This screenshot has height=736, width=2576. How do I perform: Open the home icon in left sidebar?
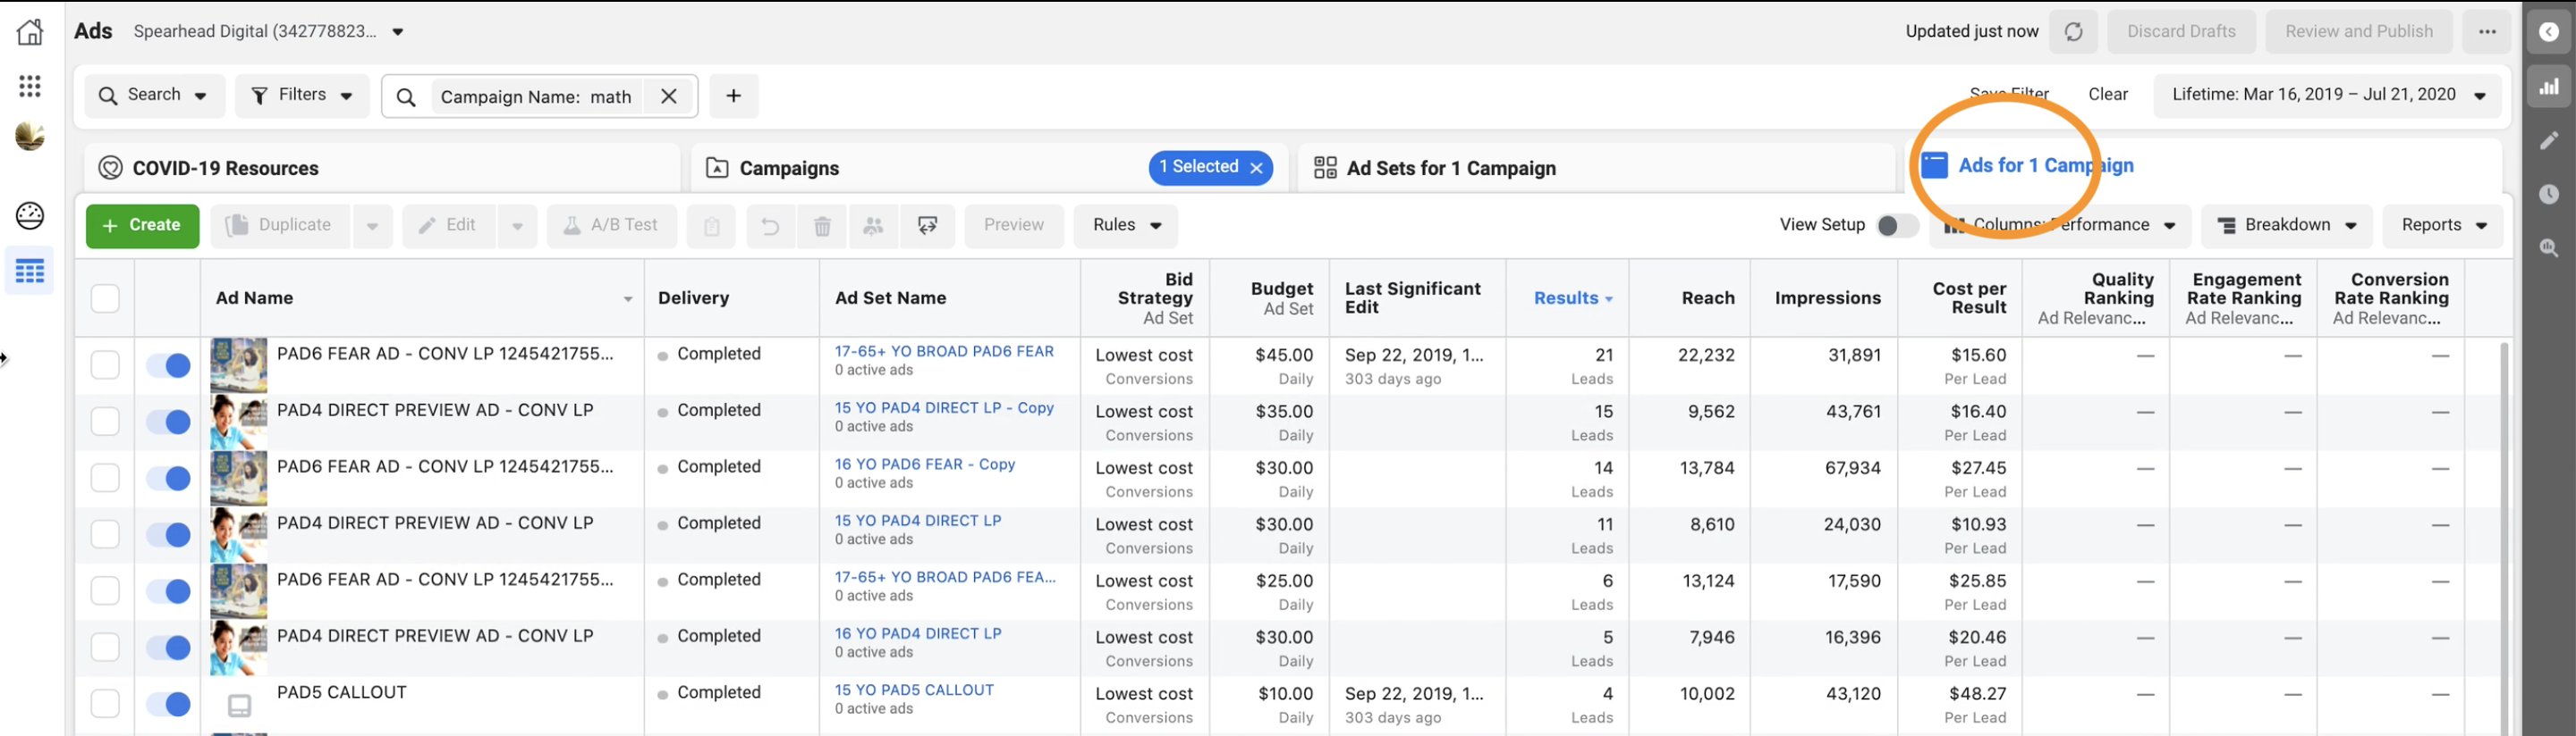[30, 31]
